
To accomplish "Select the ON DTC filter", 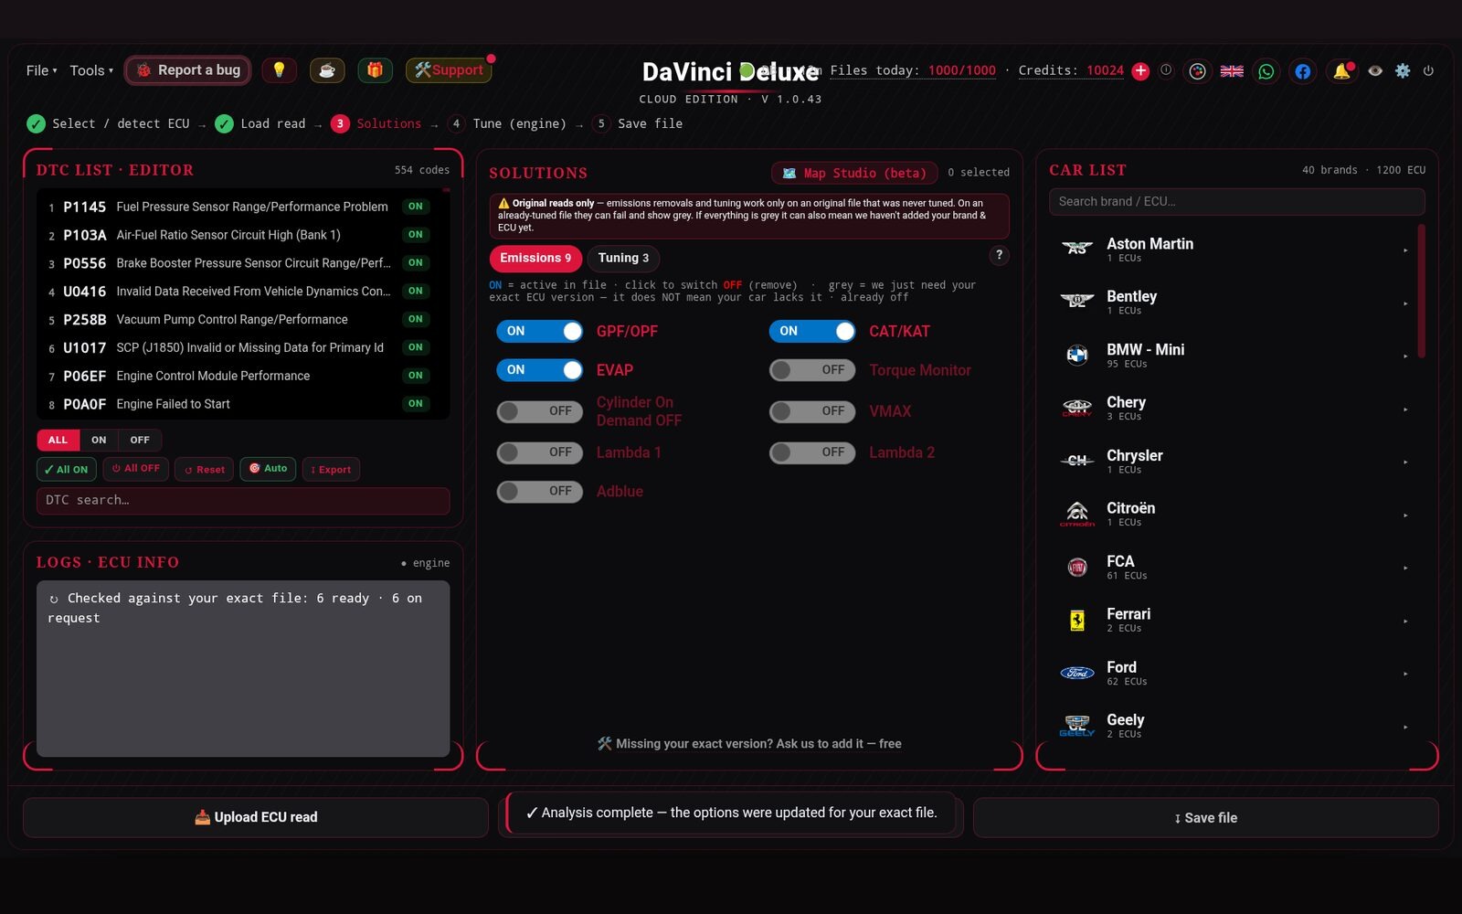I will [x=99, y=440].
